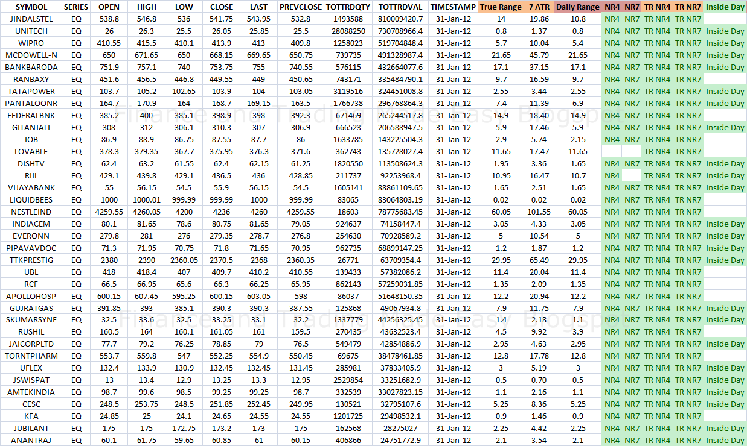This screenshot has width=747, height=446.
Task: Click NESTLEIND 7 ATR value 101.55
Action: point(539,212)
